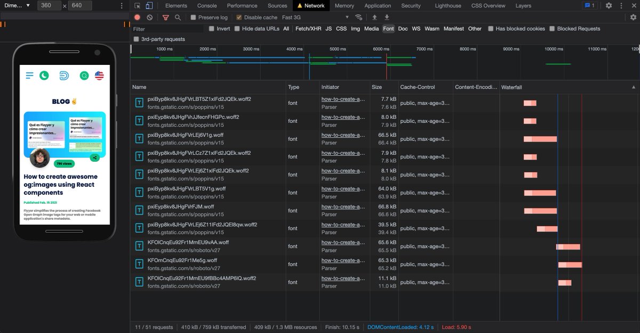This screenshot has width=640, height=333.
Task: Sort by Size column header
Action: pyautogui.click(x=384, y=87)
